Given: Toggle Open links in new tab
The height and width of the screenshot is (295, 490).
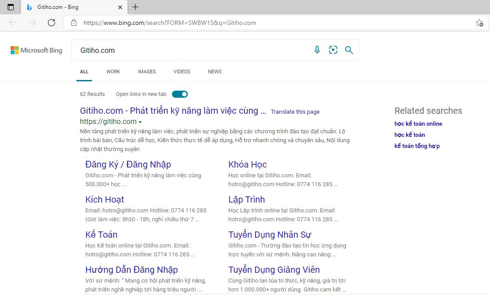Looking at the screenshot, I should [179, 94].
